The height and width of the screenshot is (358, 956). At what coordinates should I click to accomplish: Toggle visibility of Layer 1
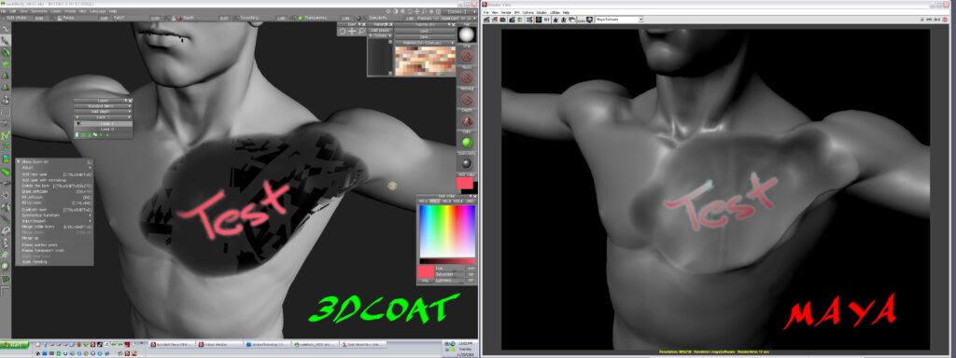pos(77,124)
